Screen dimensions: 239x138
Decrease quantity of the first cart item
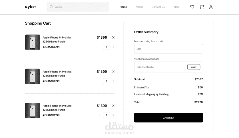pos(100,47)
